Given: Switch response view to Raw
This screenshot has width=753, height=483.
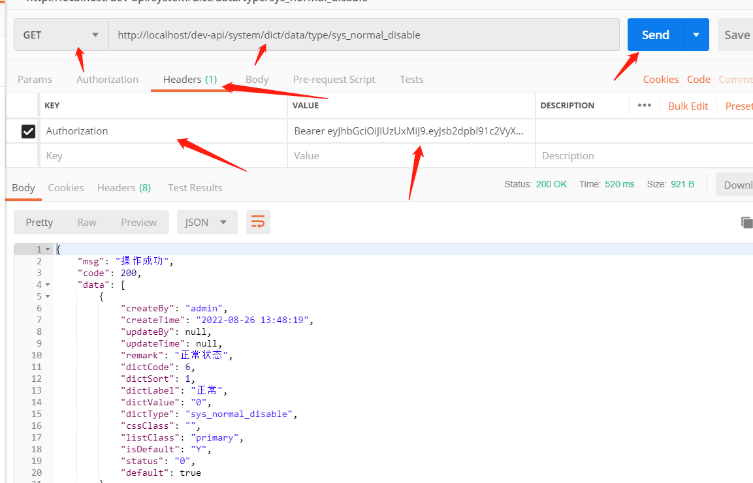Looking at the screenshot, I should tap(87, 223).
